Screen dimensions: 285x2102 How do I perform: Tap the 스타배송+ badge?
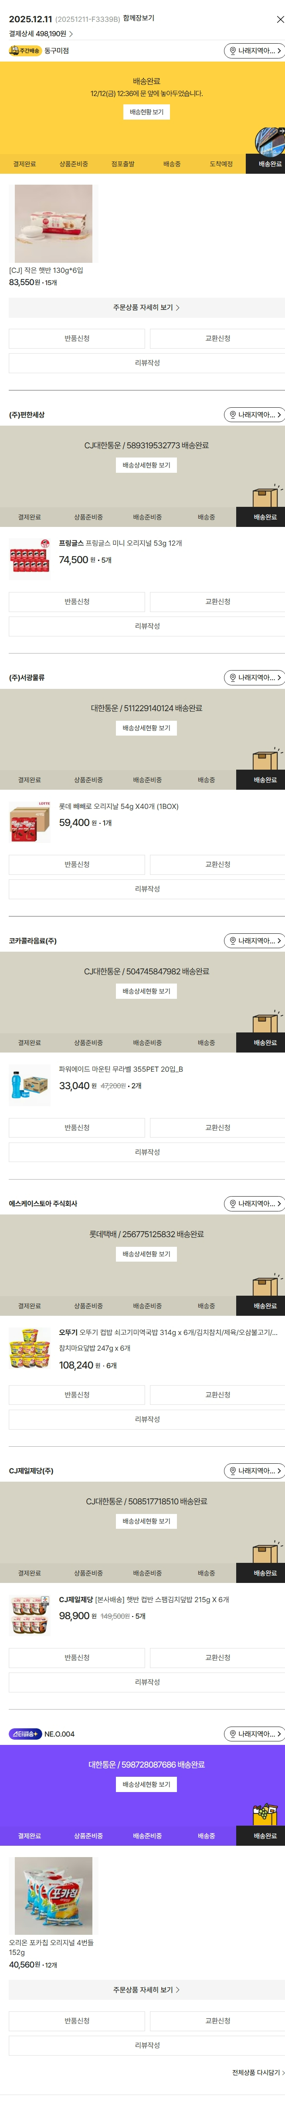25,1734
